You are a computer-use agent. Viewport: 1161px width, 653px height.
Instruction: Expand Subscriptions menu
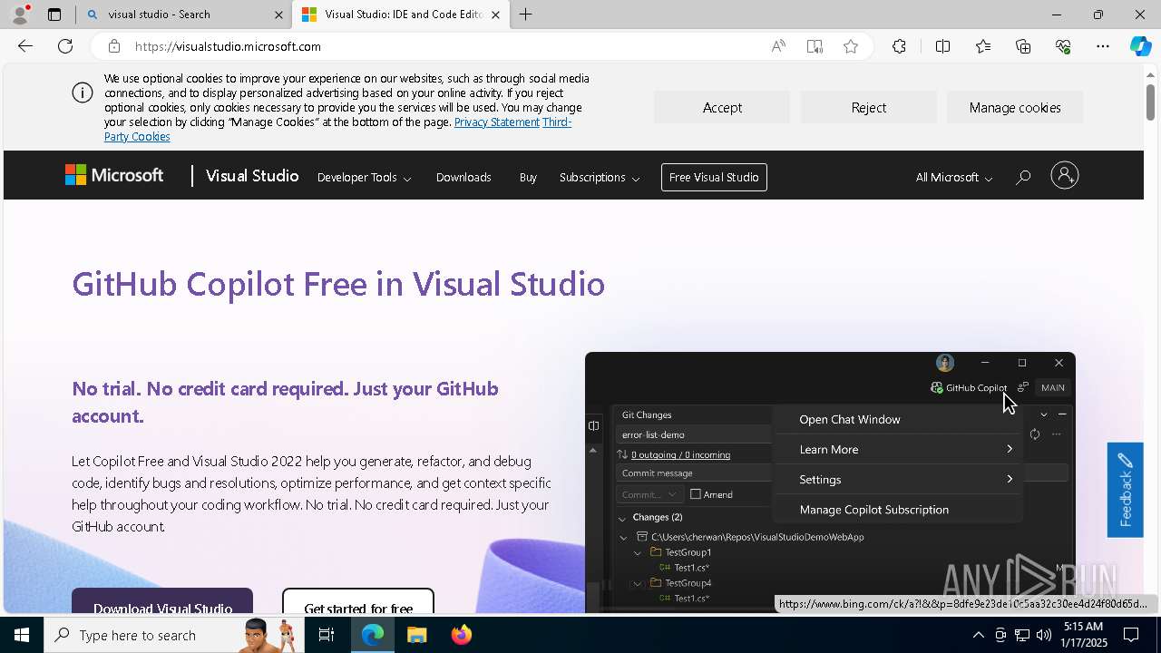(600, 178)
